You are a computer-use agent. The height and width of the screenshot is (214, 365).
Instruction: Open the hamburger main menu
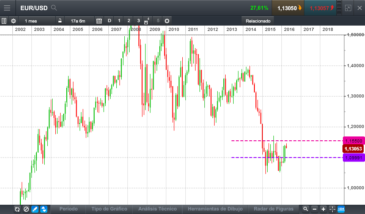coord(7,8)
